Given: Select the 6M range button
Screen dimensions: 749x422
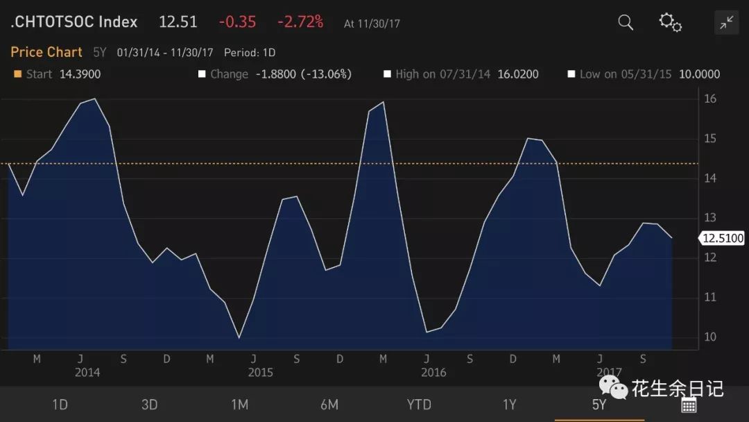Looking at the screenshot, I should 329,405.
